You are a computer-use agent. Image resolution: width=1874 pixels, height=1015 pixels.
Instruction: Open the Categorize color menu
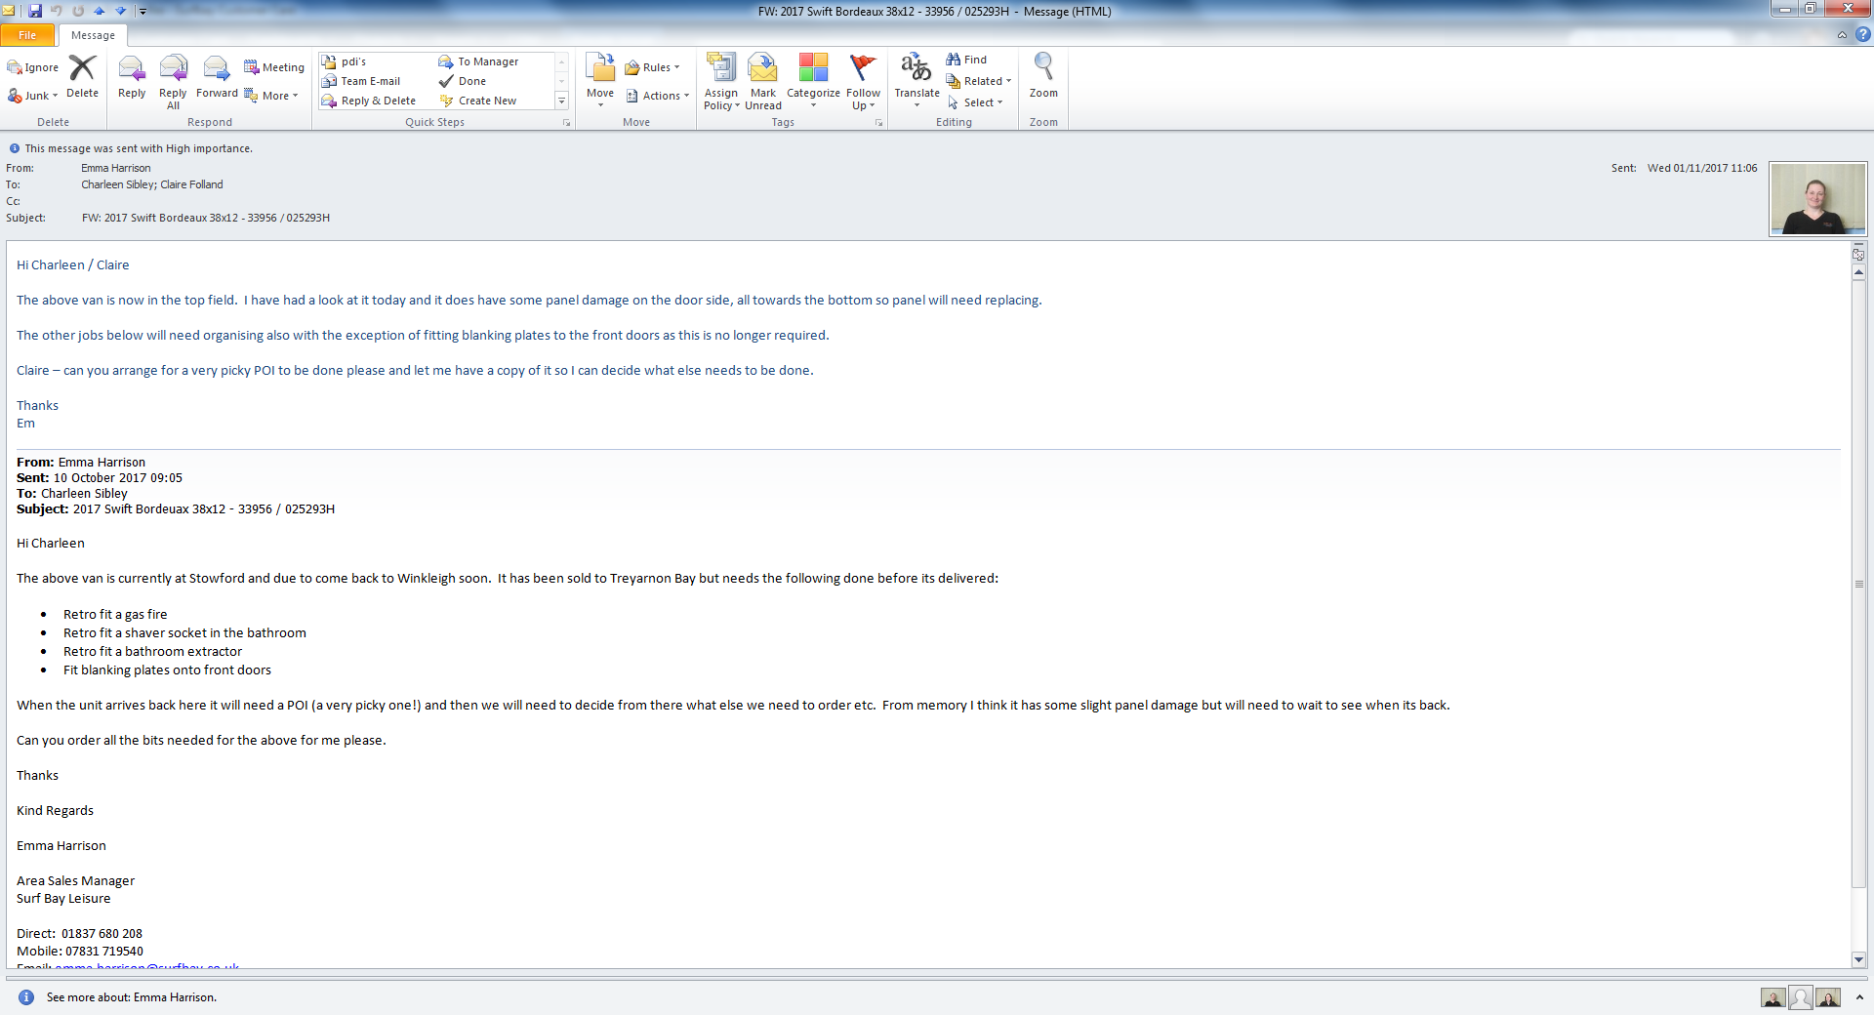pyautogui.click(x=813, y=81)
